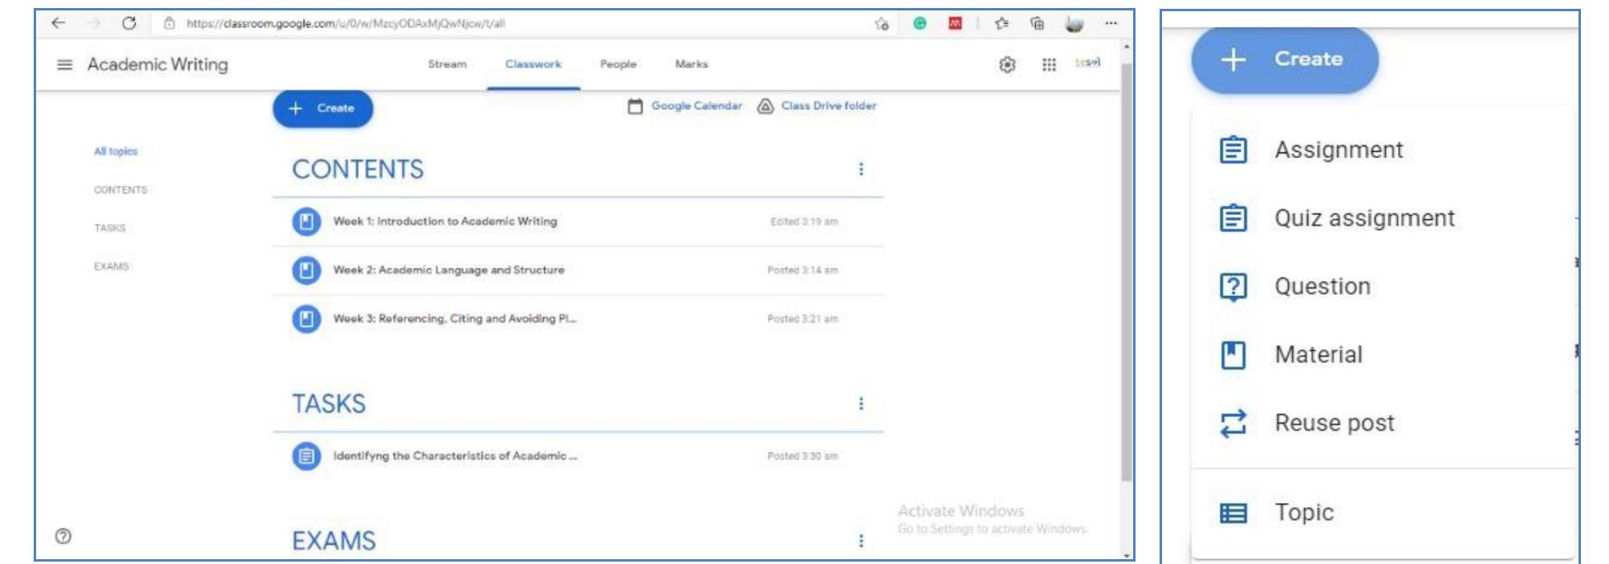Open the Google account logo at top right
Screen dimensions: 1609x564
click(1087, 63)
